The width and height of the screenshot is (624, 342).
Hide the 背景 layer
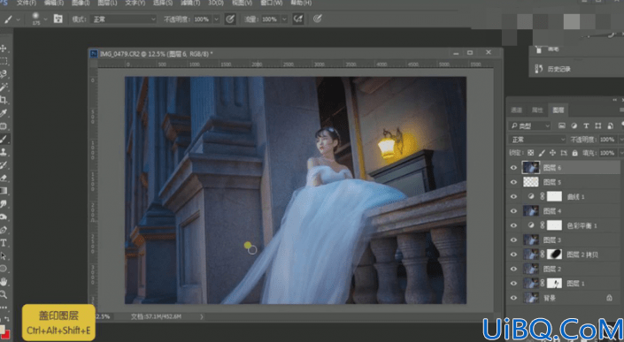(513, 298)
